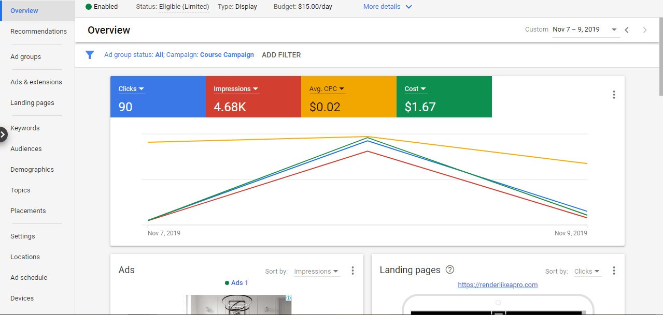Image resolution: width=663 pixels, height=315 pixels.
Task: Expand More details chevron
Action: tap(408, 7)
